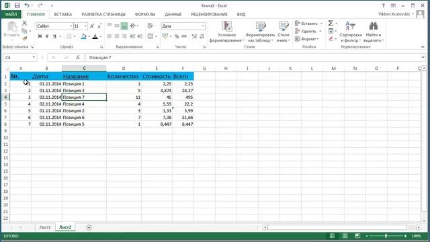The height and width of the screenshot is (242, 430).
Task: Open Insert Function fx button
Action: (78, 57)
